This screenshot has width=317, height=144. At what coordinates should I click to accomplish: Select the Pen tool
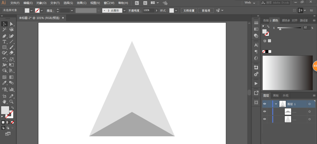[4, 36]
